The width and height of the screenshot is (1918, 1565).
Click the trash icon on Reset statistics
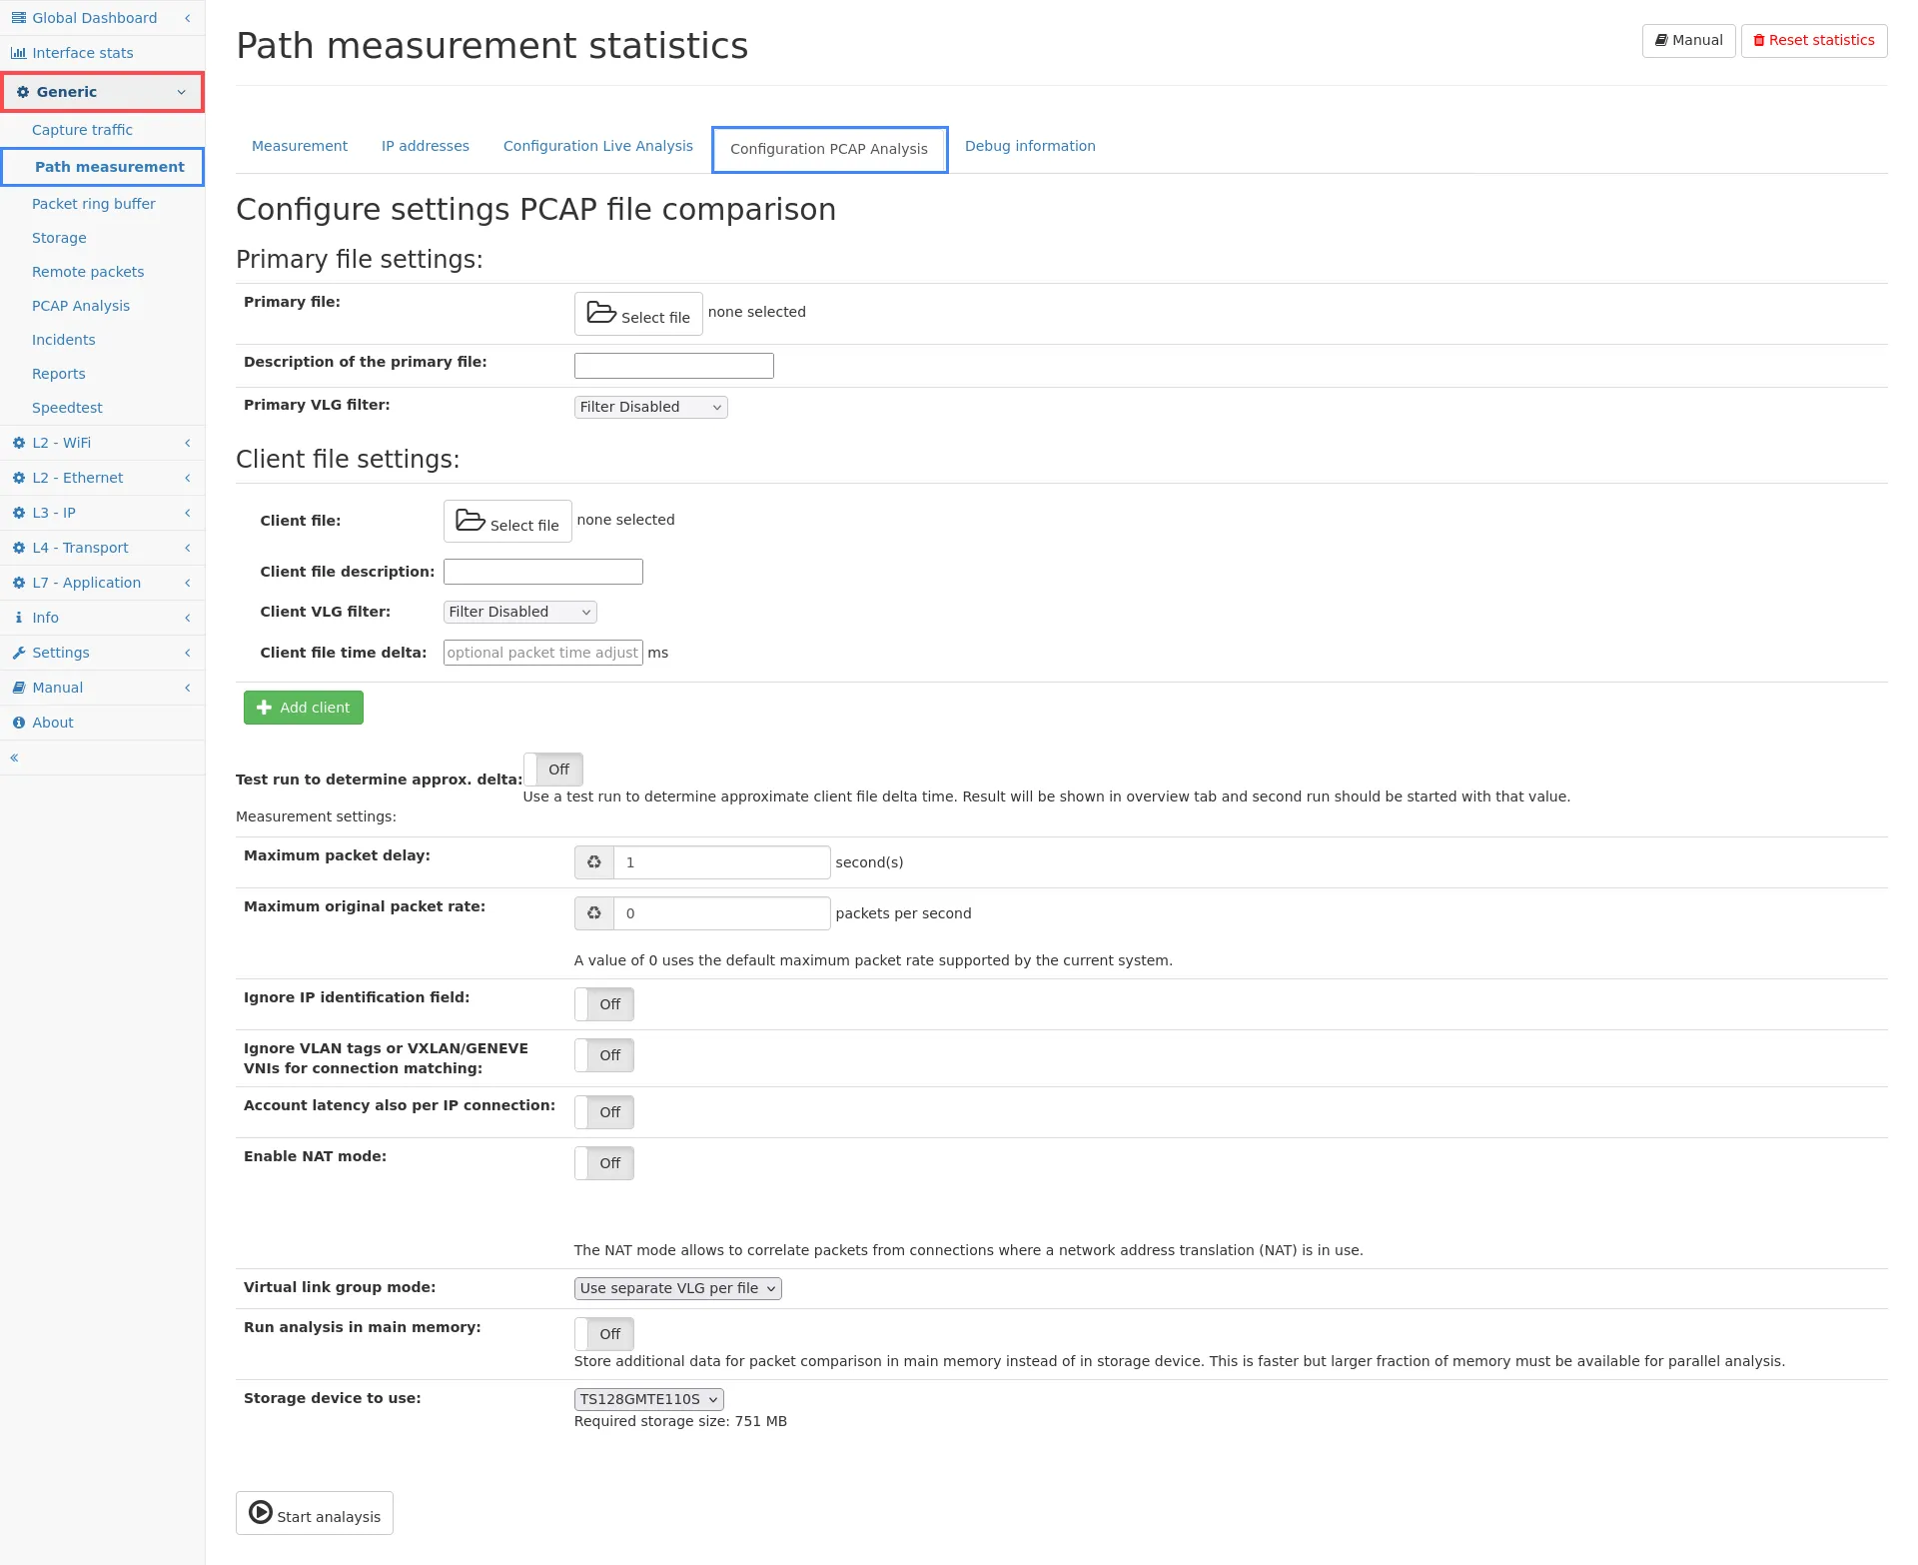coord(1759,41)
